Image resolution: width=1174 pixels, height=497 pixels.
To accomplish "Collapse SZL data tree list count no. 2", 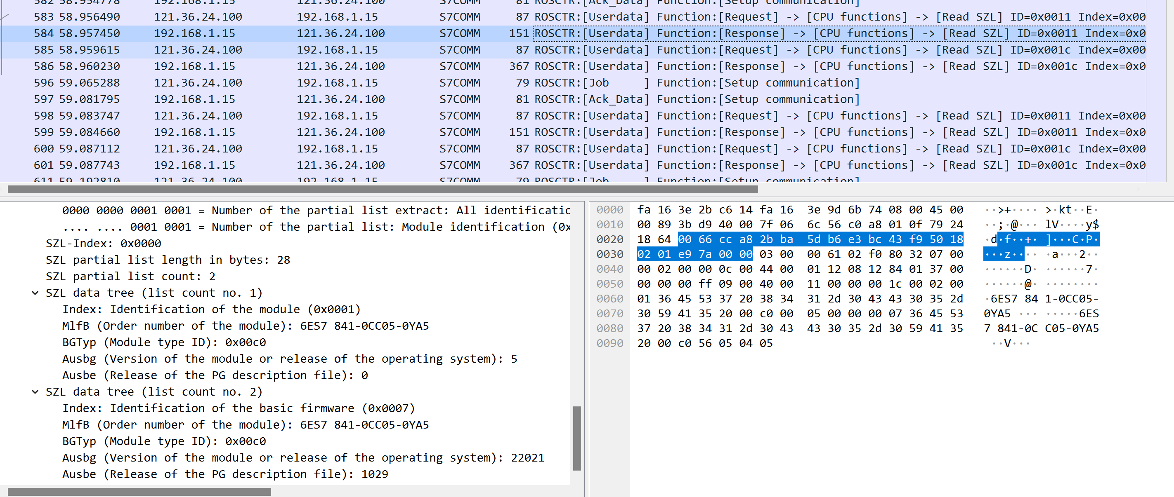I will point(35,392).
